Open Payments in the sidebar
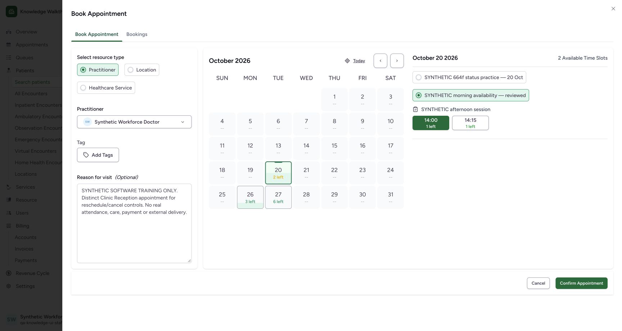This screenshot has height=331, width=622. [x=26, y=260]
